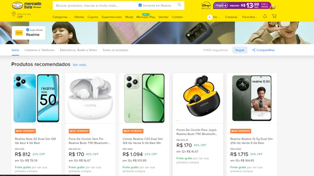Expand the Favoritos dropdown
The width and height of the screenshot is (314, 176).
pyautogui.click(x=250, y=17)
